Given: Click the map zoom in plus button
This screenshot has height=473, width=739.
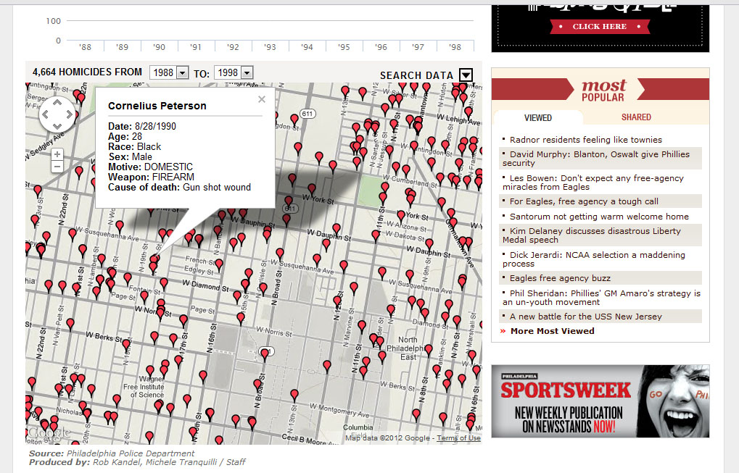Looking at the screenshot, I should (x=57, y=154).
